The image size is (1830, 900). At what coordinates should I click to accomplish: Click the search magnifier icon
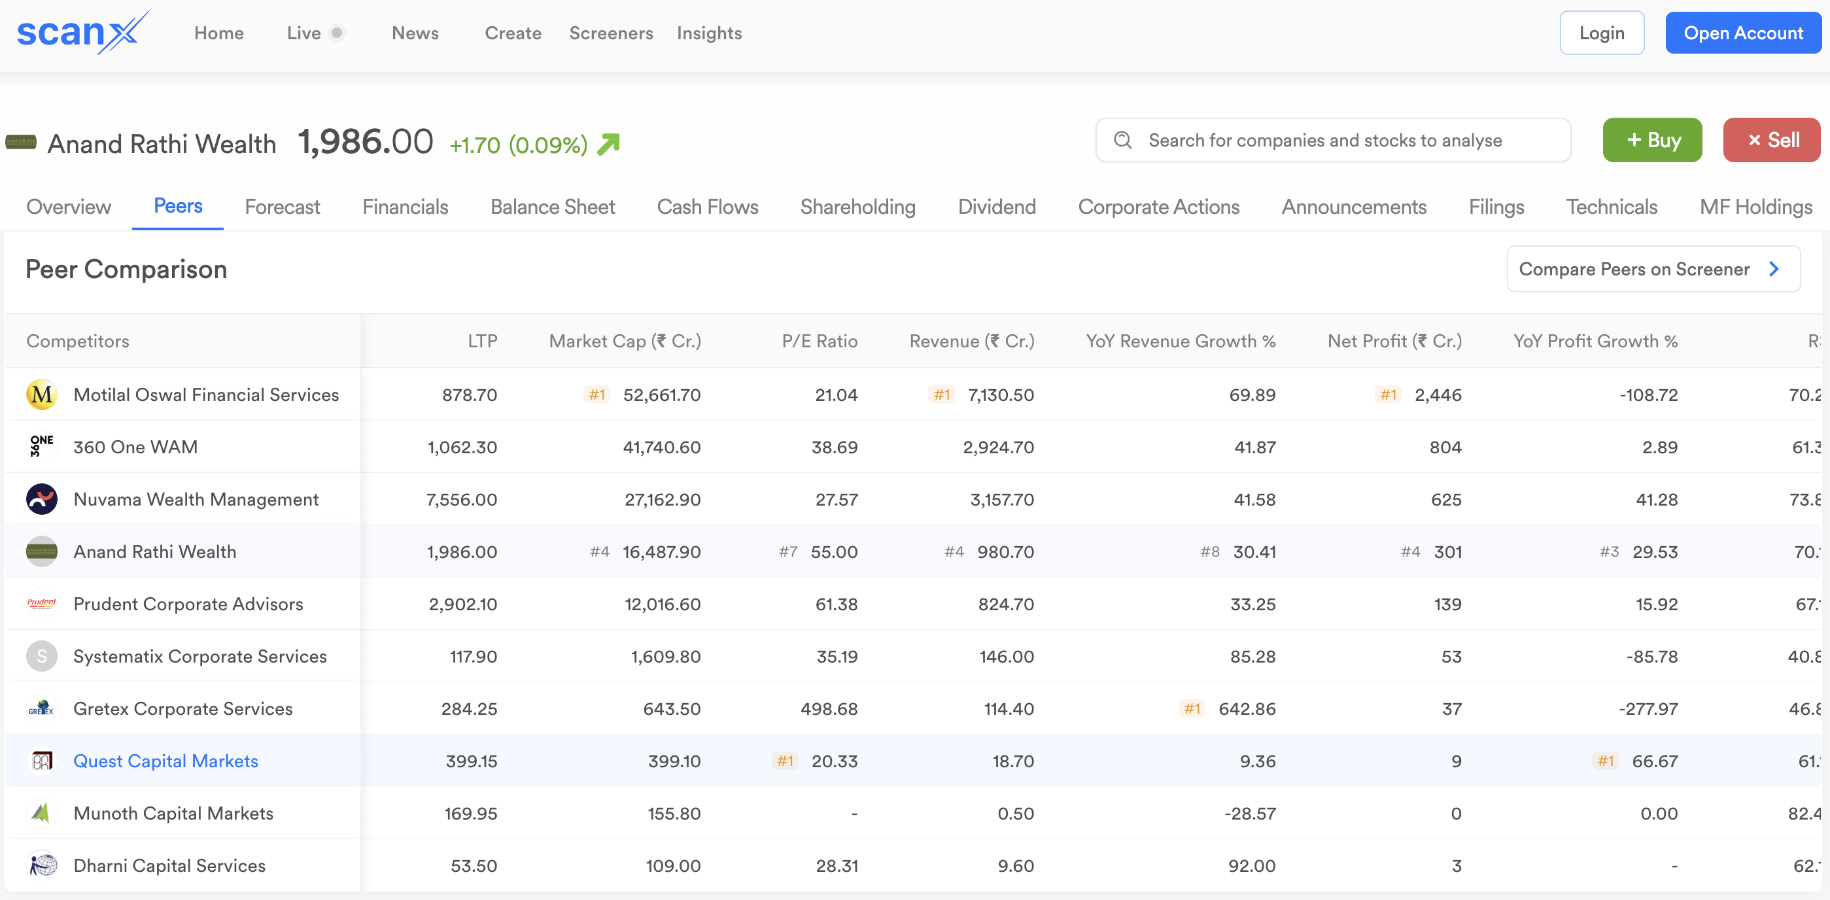(x=1122, y=140)
